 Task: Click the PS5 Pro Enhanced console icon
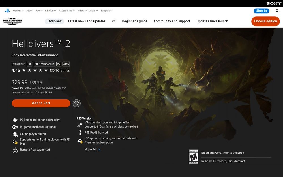coord(80,133)
